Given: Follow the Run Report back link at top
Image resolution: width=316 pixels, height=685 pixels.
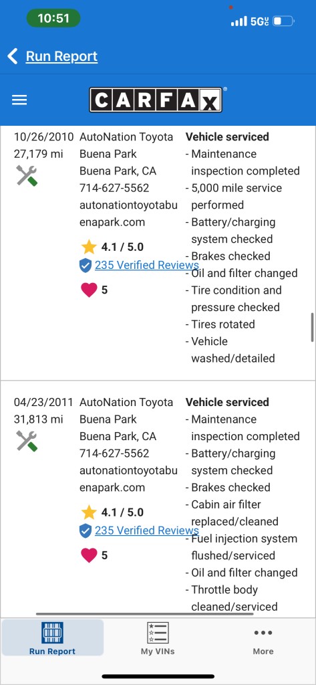Looking at the screenshot, I should [61, 56].
